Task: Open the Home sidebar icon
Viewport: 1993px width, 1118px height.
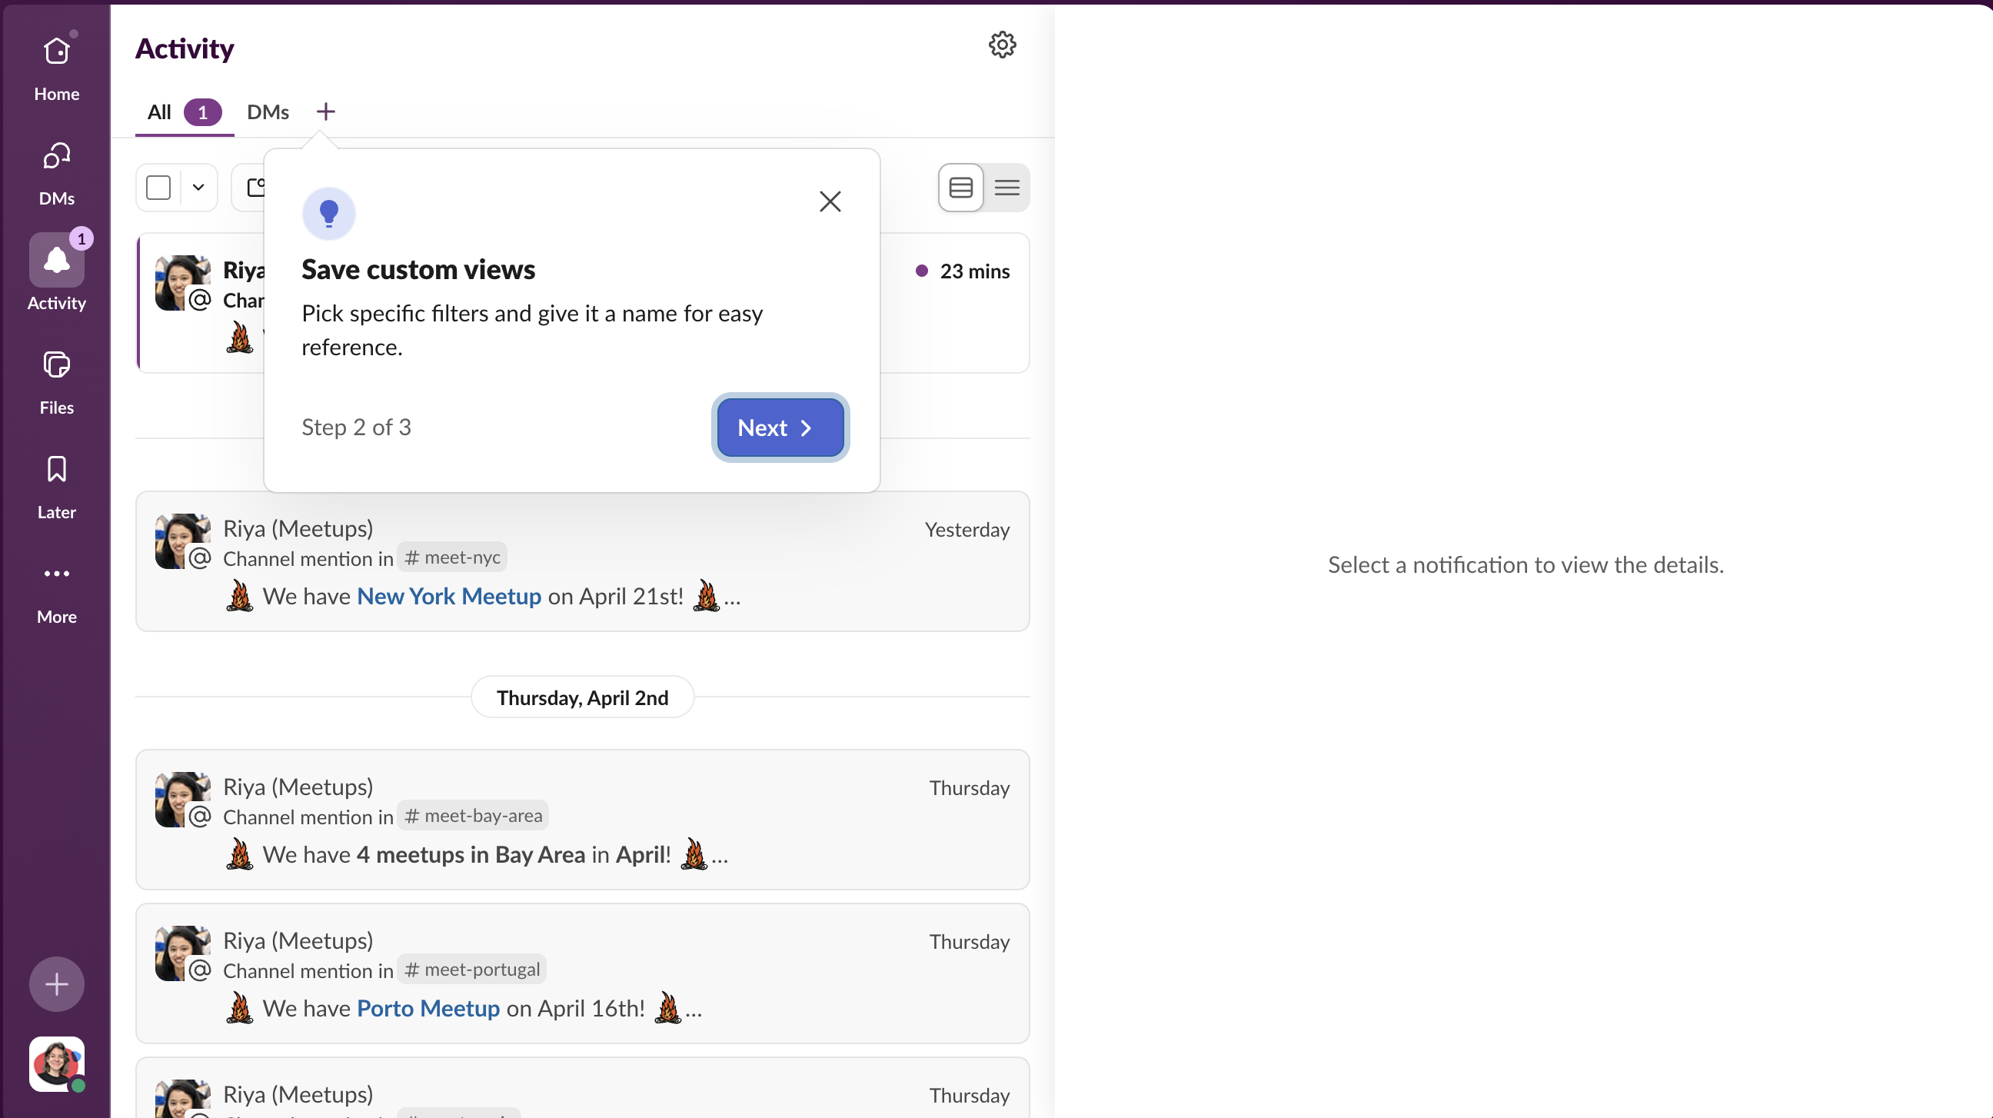Action: [56, 52]
